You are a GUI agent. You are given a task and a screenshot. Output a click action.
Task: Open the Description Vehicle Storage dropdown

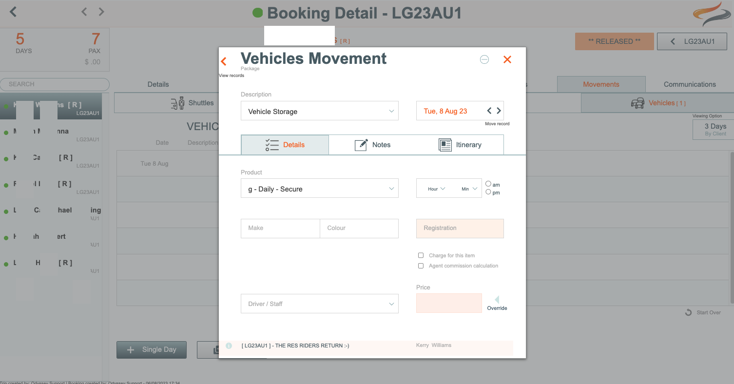coord(320,111)
